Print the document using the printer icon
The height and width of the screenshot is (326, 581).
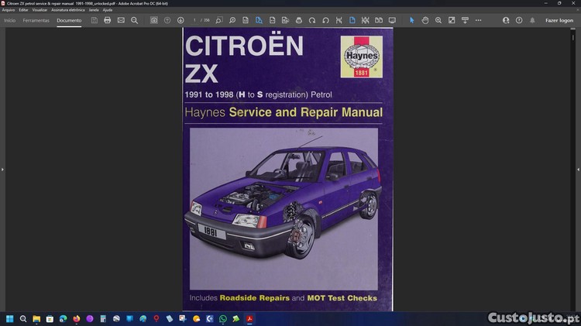pyautogui.click(x=107, y=20)
